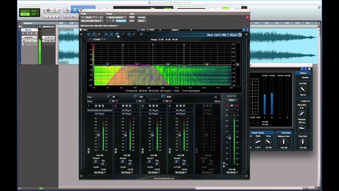Record-enable the Music track
The width and height of the screenshot is (339, 191).
tap(23, 33)
